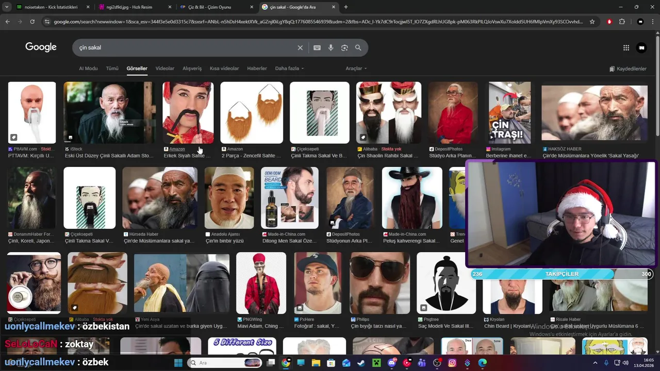
Task: Start voice search with the microphone icon
Action: (x=331, y=47)
